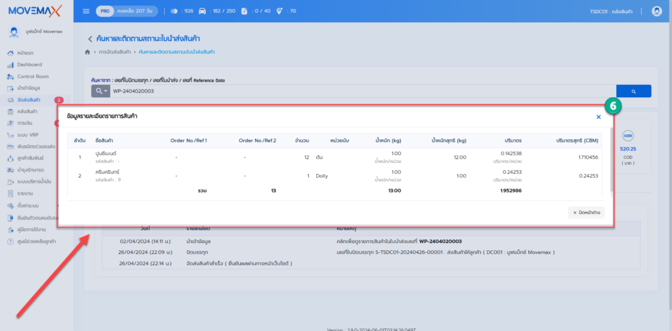Click the ปิดหน้าต่าง close window button
Image resolution: width=672 pixels, height=331 pixels.
586,213
